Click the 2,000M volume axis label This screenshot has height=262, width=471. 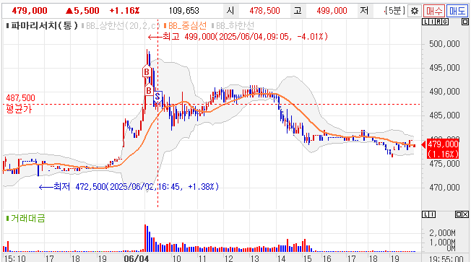click(x=442, y=232)
